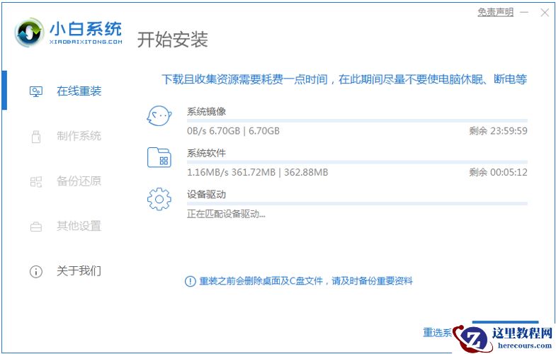Click the 关于我们 info icon
Image resolution: width=556 pixels, height=354 pixels.
point(36,271)
